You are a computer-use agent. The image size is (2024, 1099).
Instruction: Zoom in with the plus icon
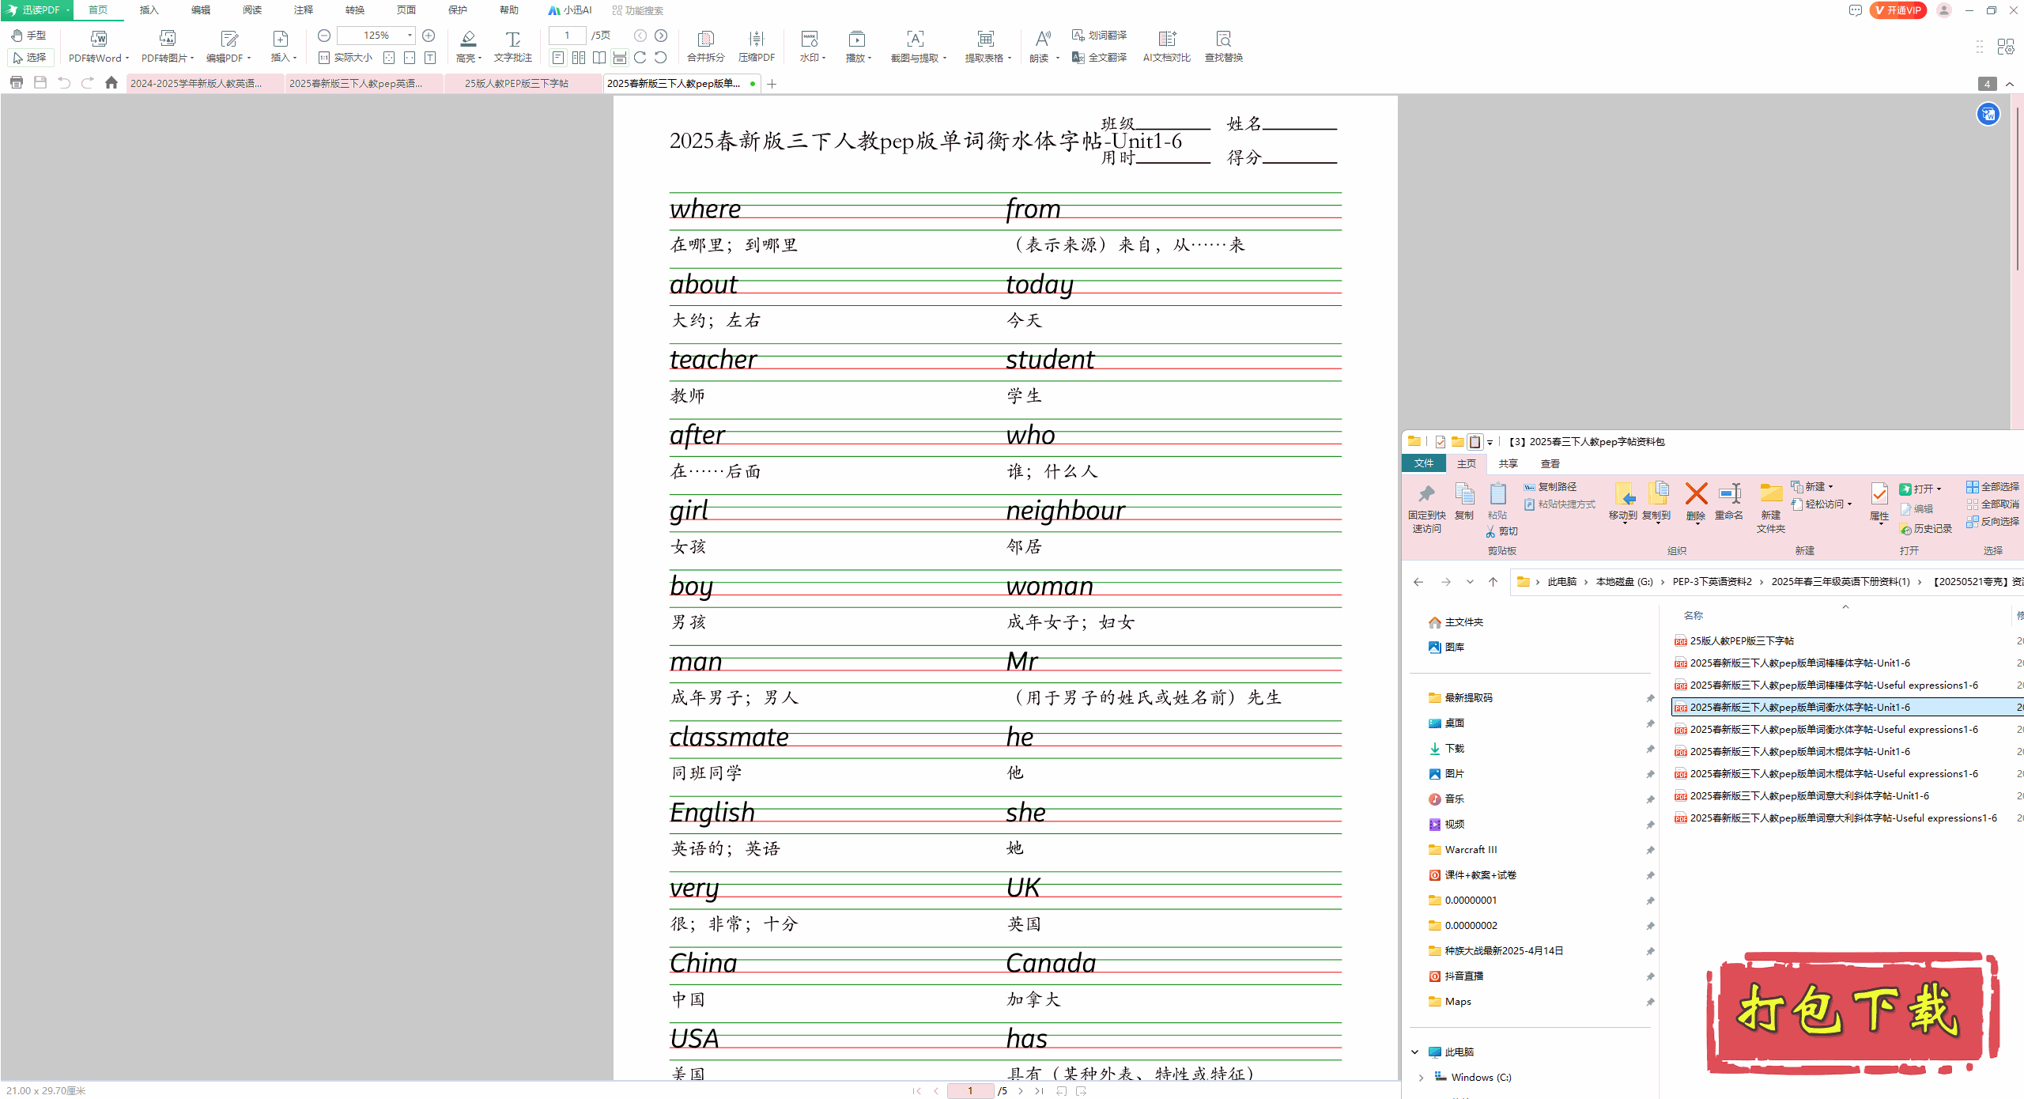click(429, 36)
